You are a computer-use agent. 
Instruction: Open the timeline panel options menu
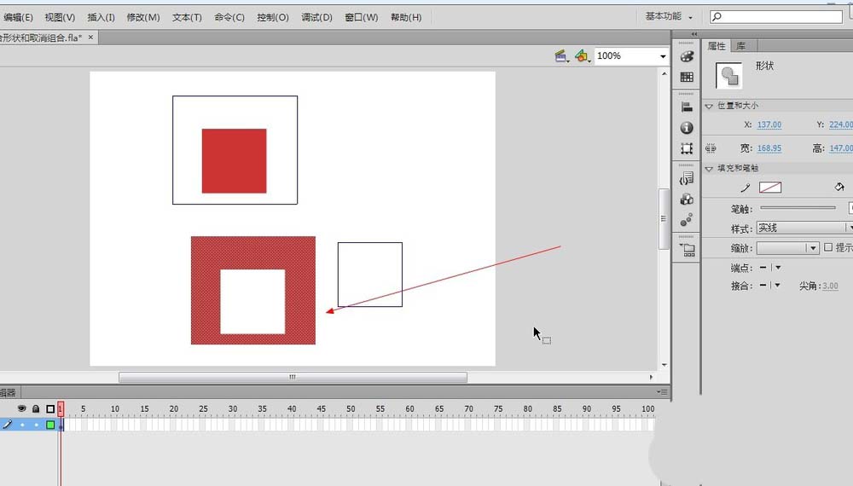point(662,392)
